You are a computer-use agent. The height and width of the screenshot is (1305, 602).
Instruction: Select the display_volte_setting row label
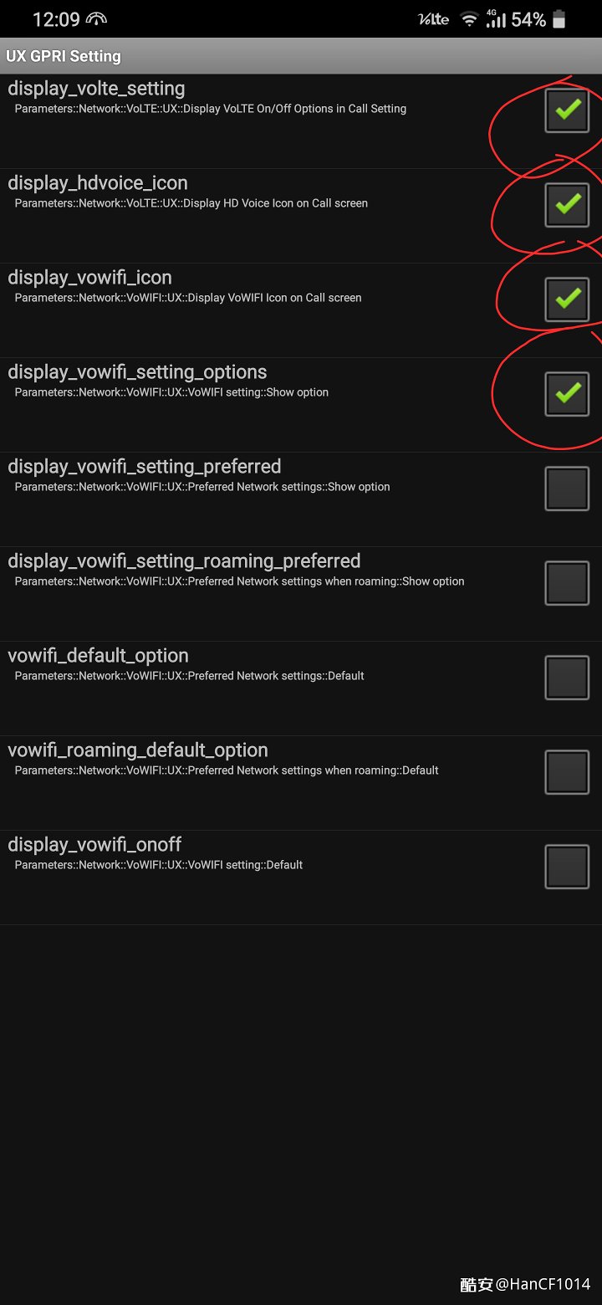(x=96, y=89)
